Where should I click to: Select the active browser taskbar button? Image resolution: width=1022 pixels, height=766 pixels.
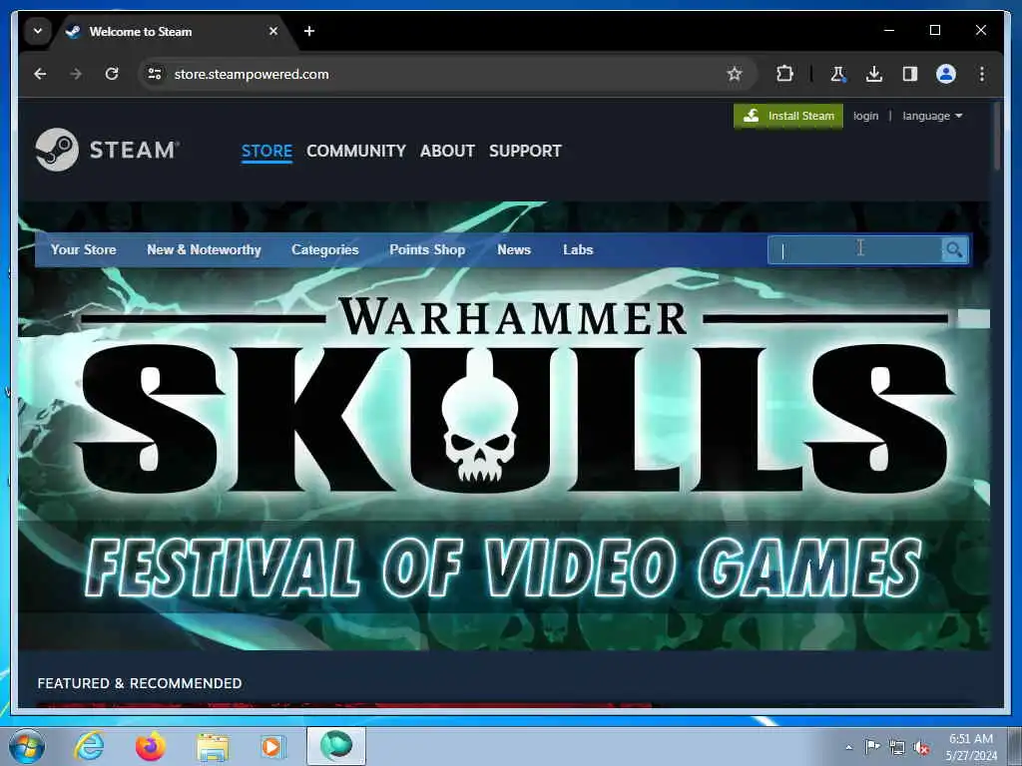click(x=336, y=746)
